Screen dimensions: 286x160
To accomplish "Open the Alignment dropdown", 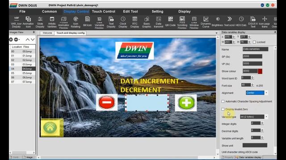I will pyautogui.click(x=266, y=93).
